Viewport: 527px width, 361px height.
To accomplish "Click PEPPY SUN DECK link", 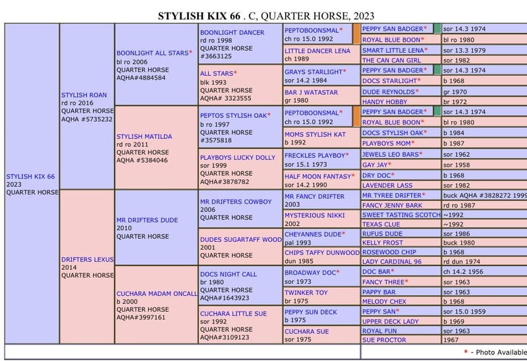I will pos(310,312).
